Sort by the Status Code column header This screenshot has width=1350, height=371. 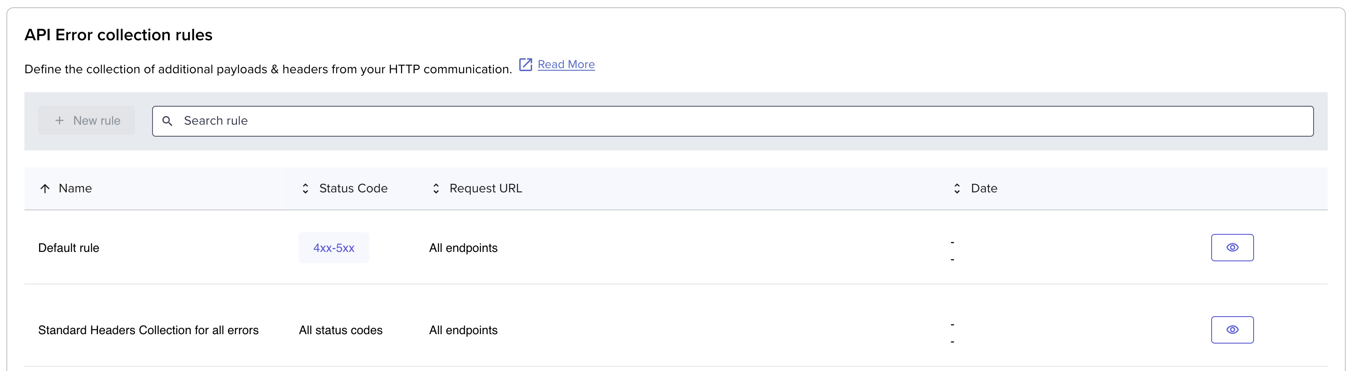353,188
